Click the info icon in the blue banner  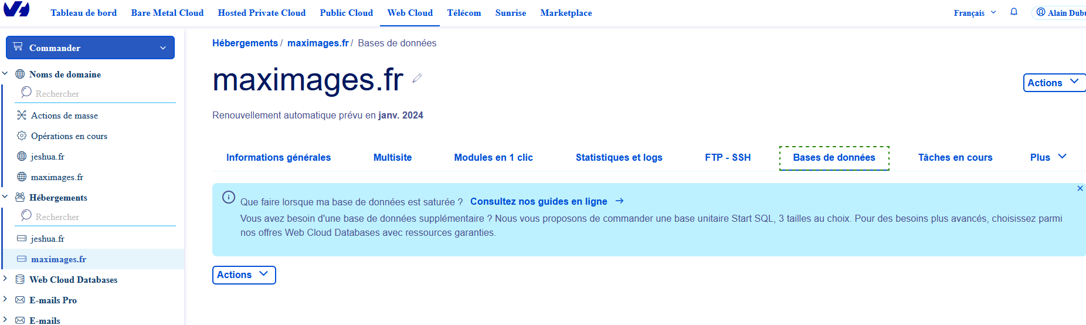[229, 198]
